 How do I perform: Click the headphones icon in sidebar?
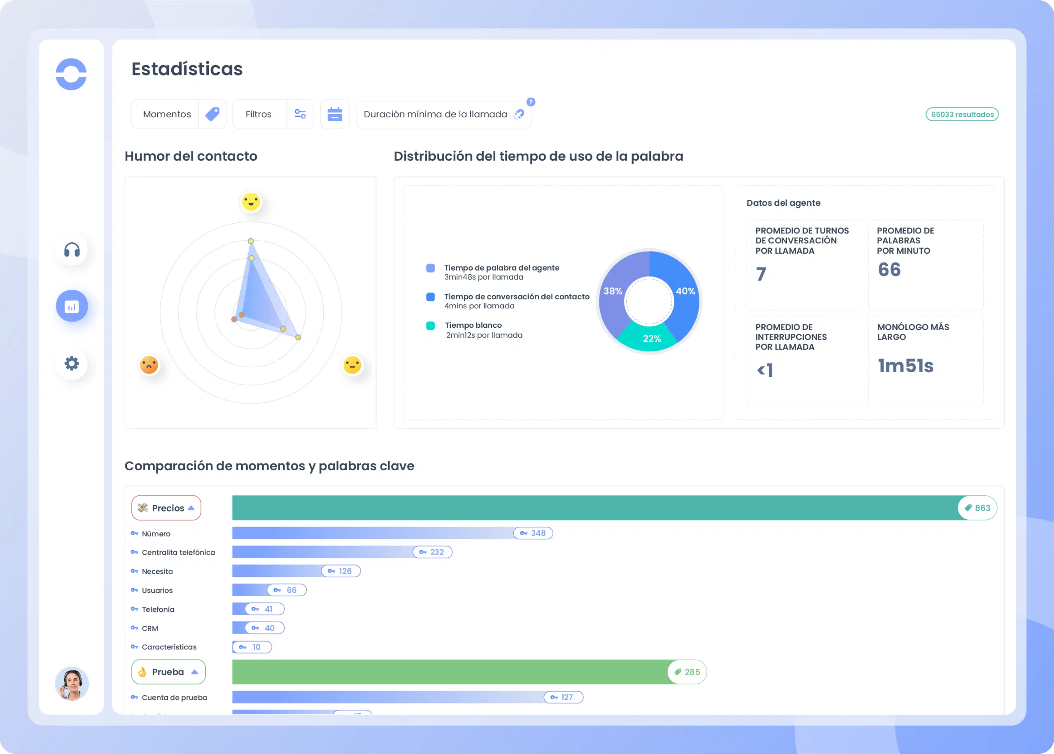click(x=72, y=250)
